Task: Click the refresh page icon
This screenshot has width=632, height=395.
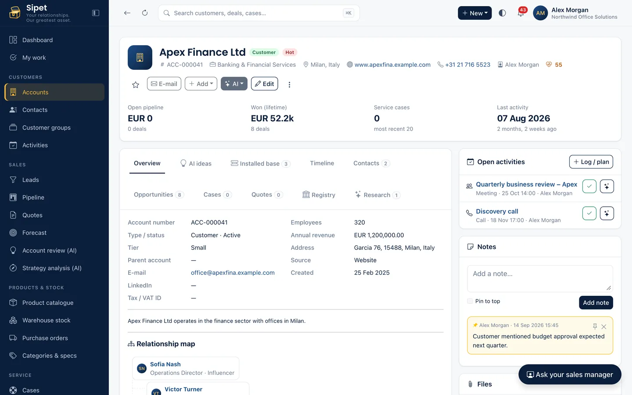Action: [x=145, y=13]
